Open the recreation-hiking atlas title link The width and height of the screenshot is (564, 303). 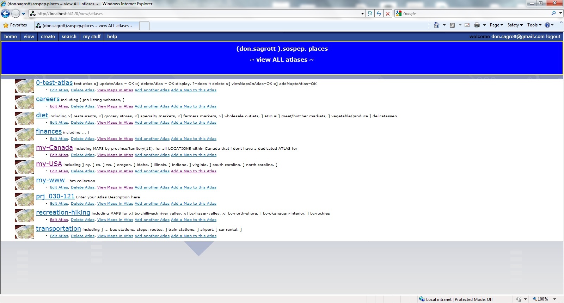[63, 212]
